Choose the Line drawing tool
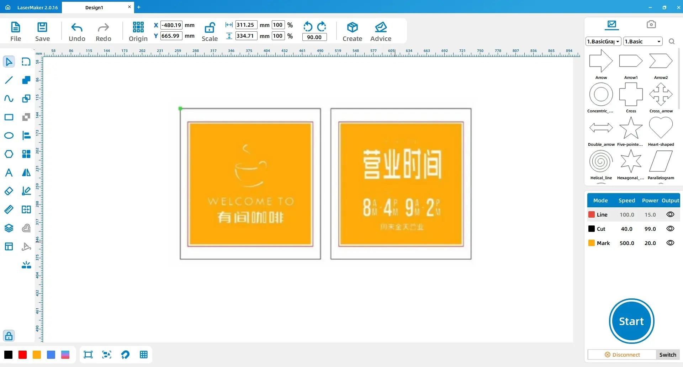Image resolution: width=683 pixels, height=367 pixels. 9,80
